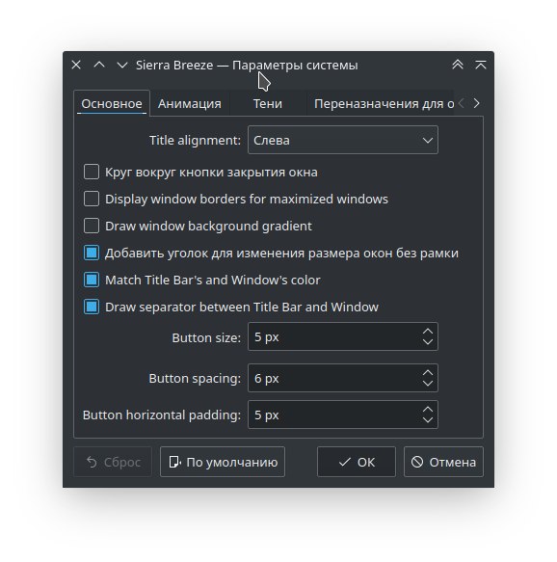Click the down chevron icon in title bar
Screen dimensions: 557x562
pyautogui.click(x=122, y=66)
